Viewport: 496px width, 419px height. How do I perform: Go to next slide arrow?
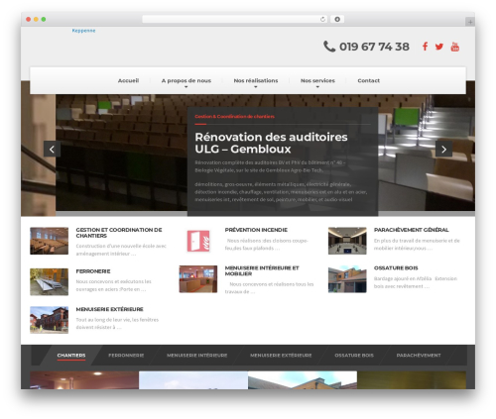(443, 150)
